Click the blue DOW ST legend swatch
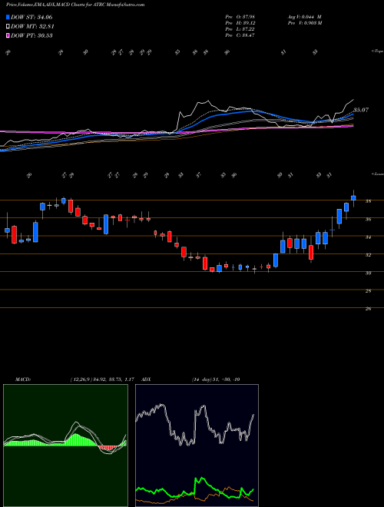This screenshot has height=507, width=384. 8,17
